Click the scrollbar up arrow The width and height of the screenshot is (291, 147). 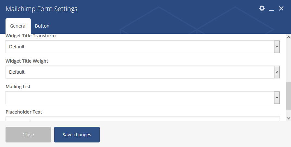(x=288, y=36)
